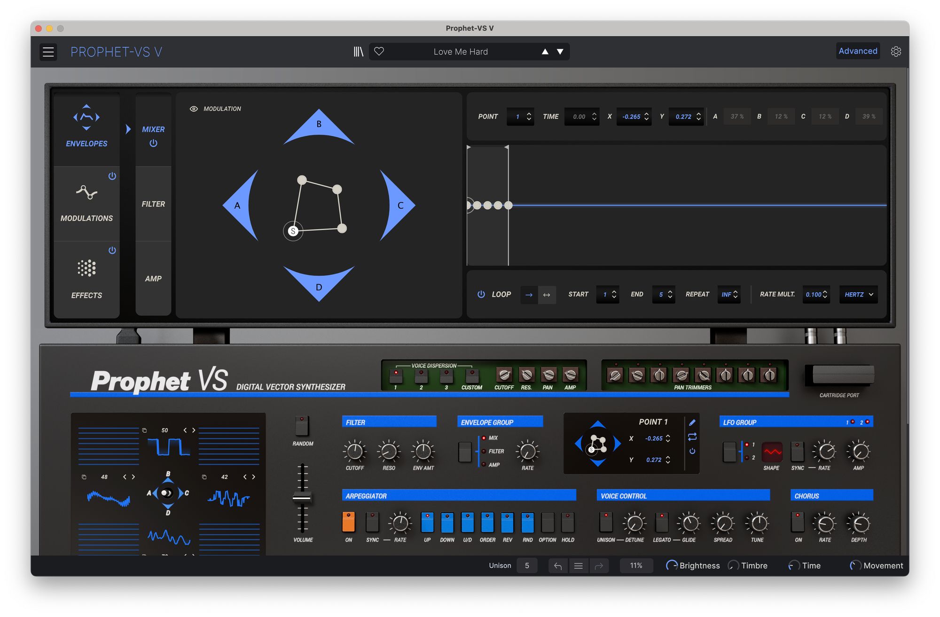
Task: Select the LFO red waveform shape display
Action: pos(772,452)
